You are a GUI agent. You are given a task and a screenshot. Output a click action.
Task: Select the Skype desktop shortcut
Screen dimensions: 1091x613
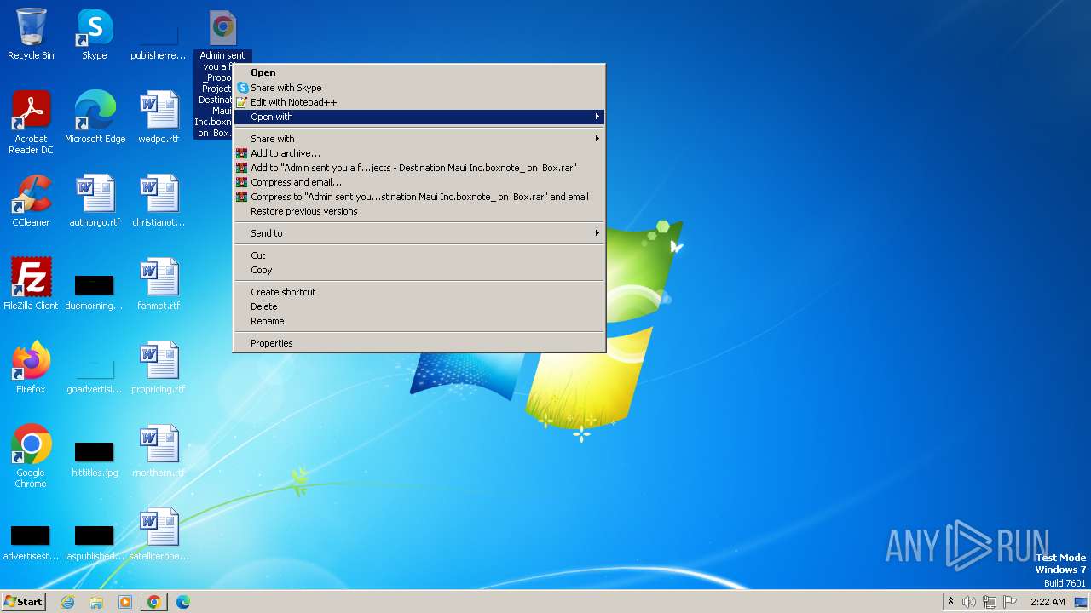[95, 34]
